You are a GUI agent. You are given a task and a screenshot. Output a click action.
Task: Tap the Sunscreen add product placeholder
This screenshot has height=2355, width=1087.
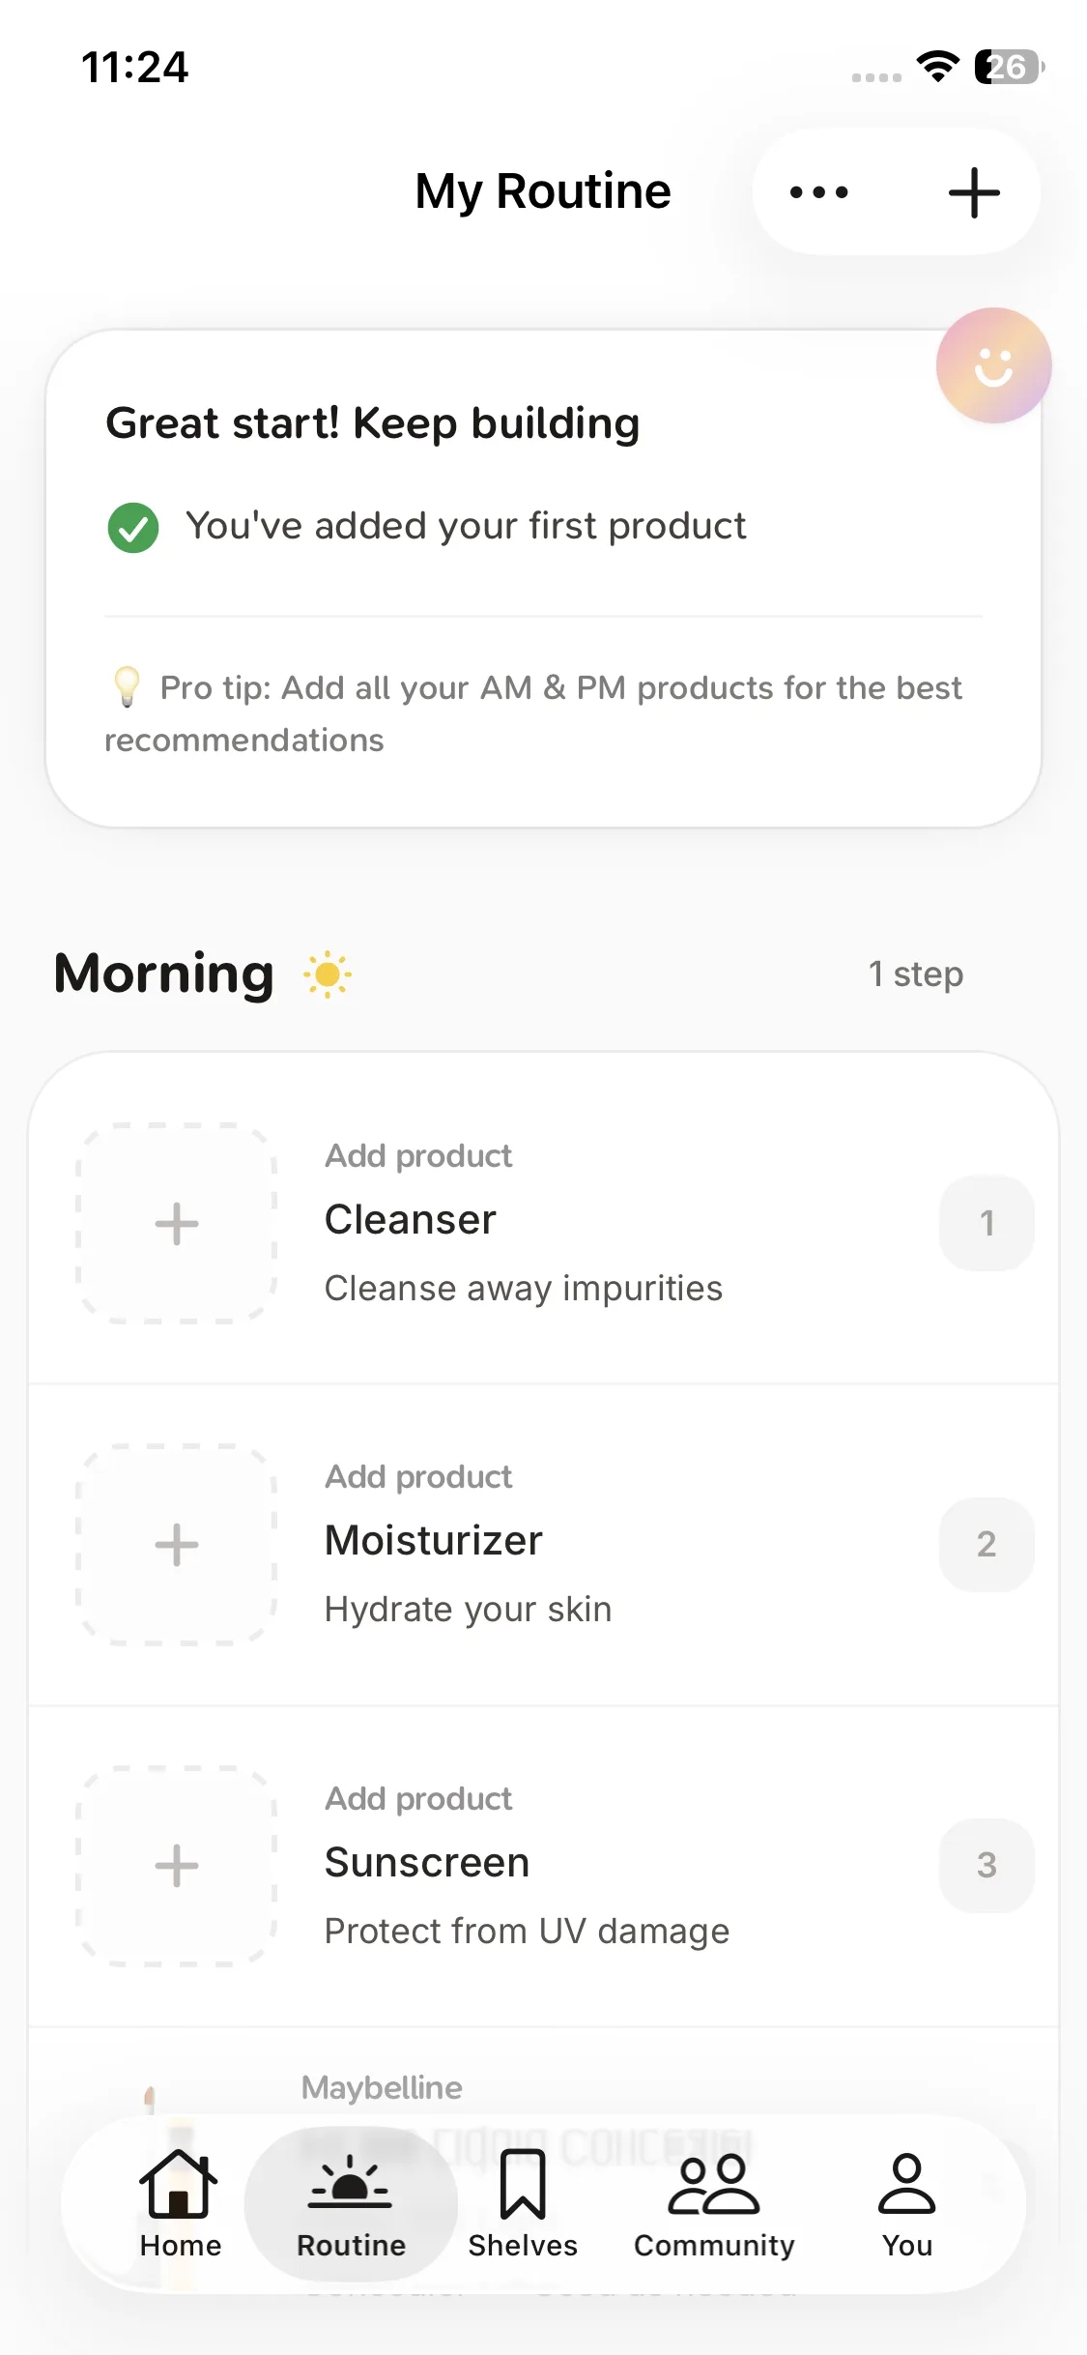click(x=177, y=1865)
